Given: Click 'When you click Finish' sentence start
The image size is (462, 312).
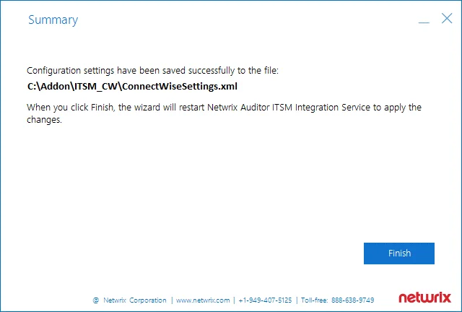Looking at the screenshot, I should point(70,108).
